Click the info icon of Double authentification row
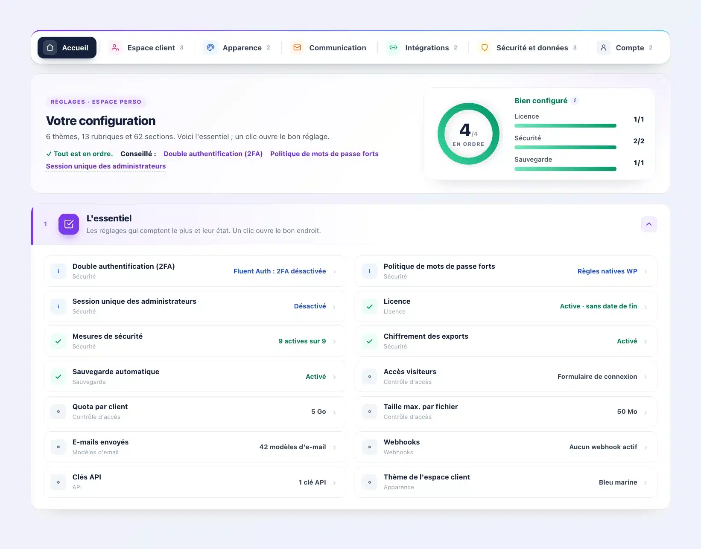701x549 pixels. tap(58, 271)
